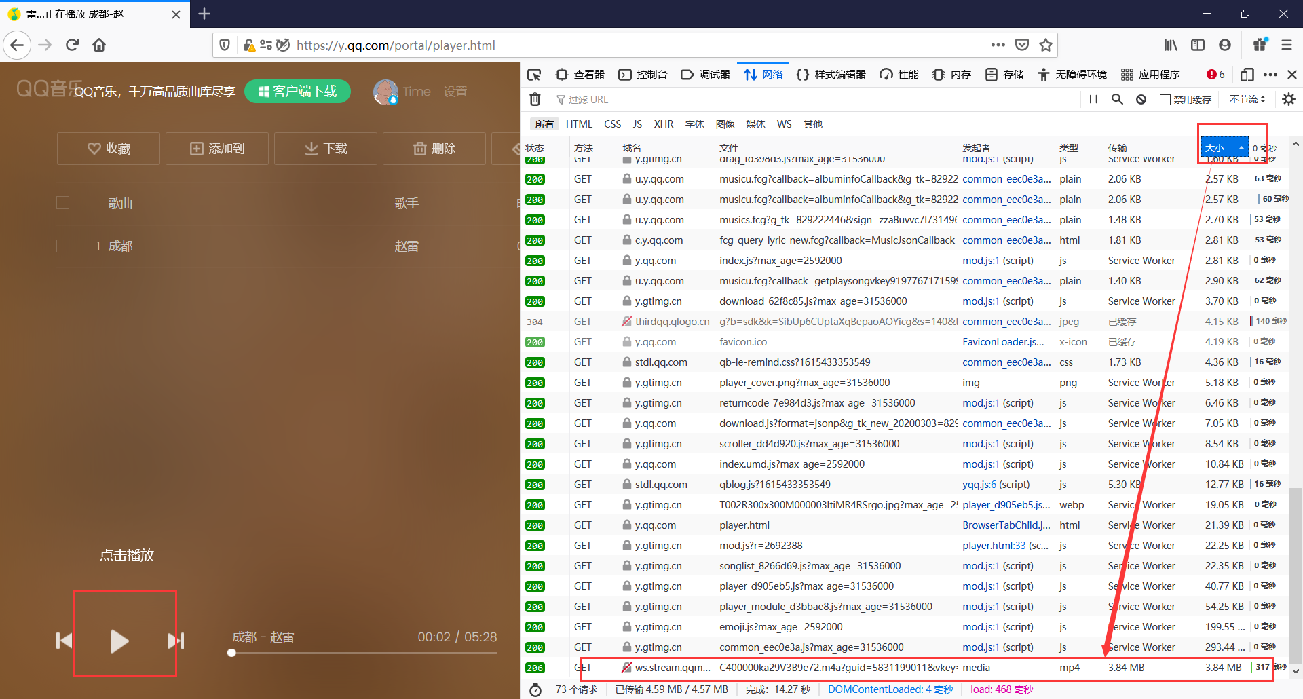This screenshot has height=699, width=1303.
Task: Activate the devtools element picker icon
Action: pyautogui.click(x=535, y=75)
